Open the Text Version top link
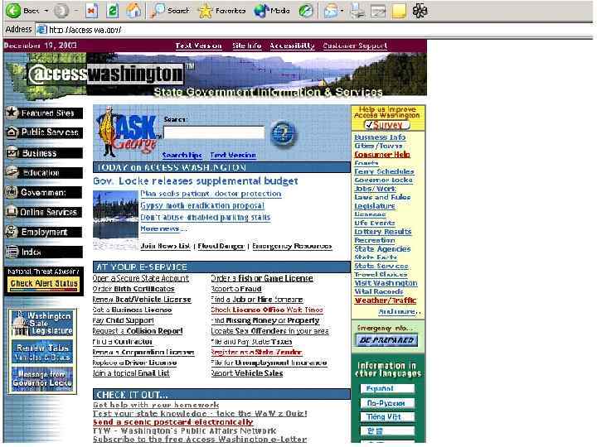 coord(198,46)
